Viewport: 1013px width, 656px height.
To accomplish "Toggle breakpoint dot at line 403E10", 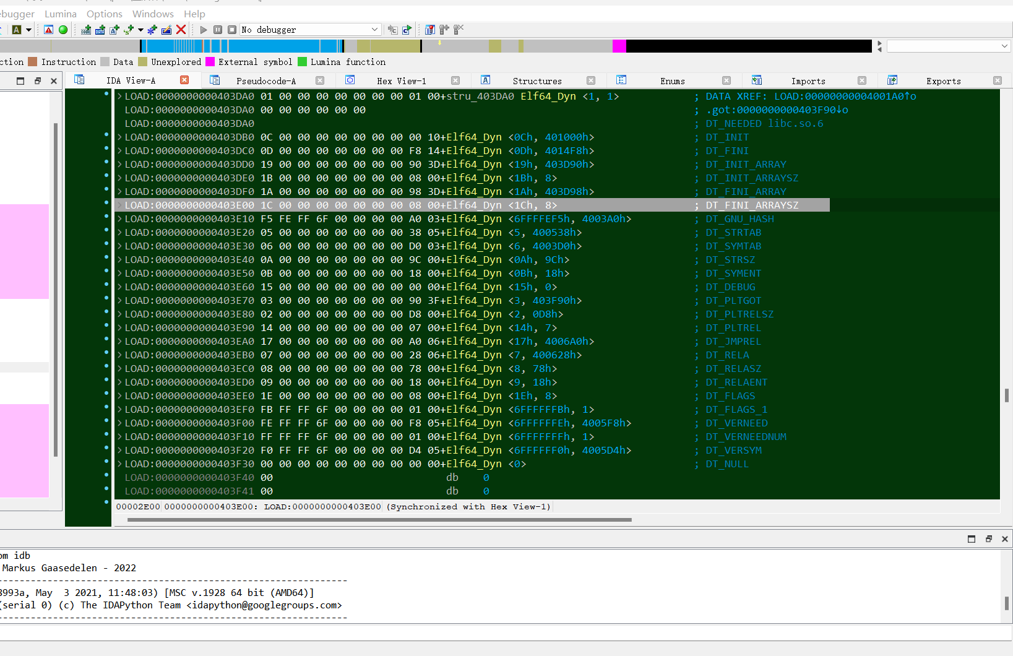I will click(106, 216).
